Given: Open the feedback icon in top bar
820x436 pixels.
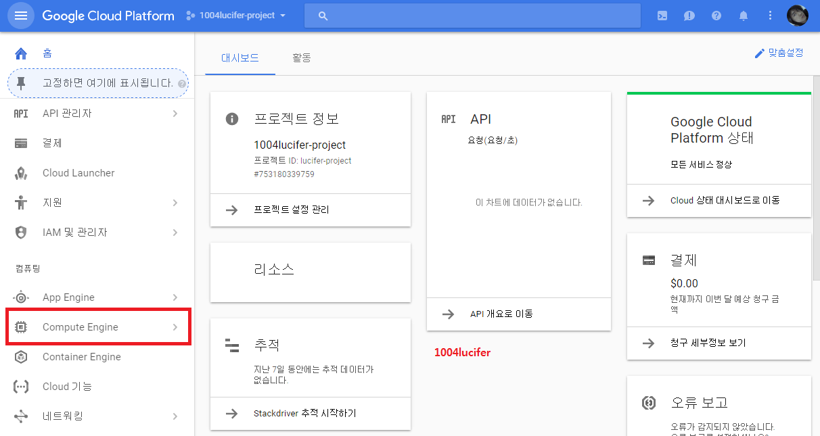Looking at the screenshot, I should click(689, 15).
